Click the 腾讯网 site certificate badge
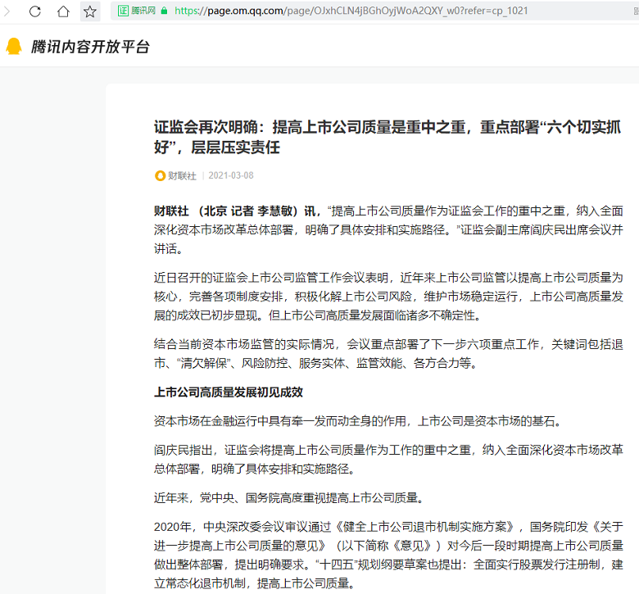 coord(136,11)
